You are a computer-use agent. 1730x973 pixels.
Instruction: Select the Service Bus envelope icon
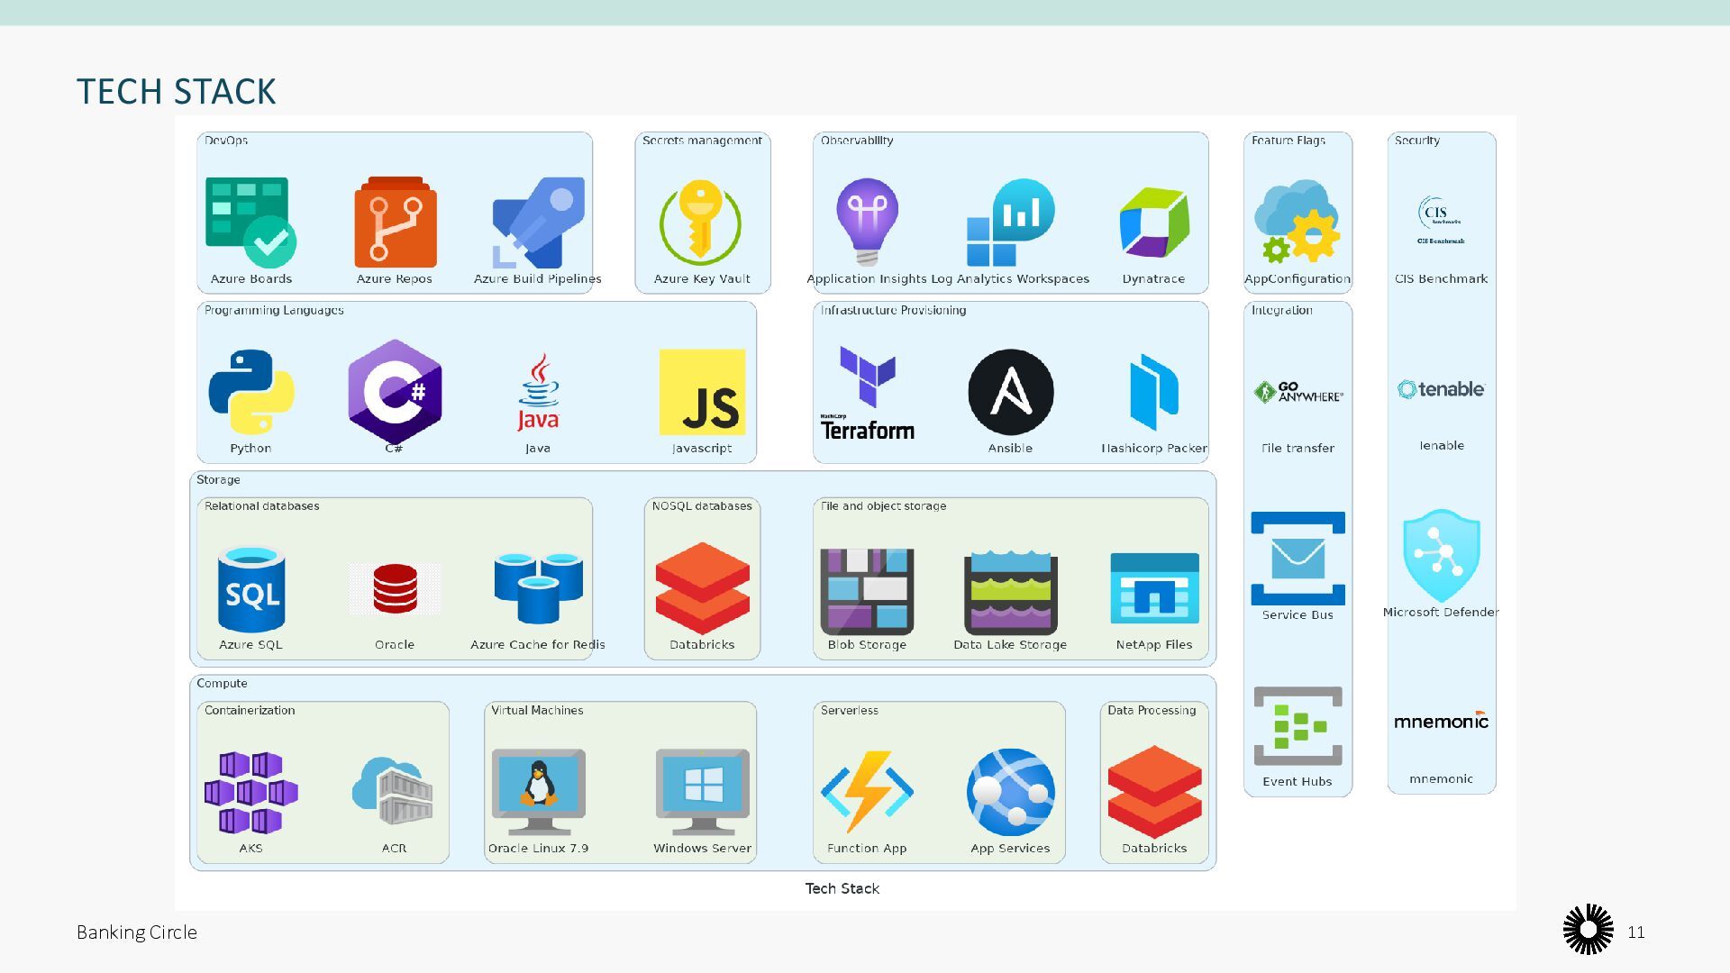1297,558
